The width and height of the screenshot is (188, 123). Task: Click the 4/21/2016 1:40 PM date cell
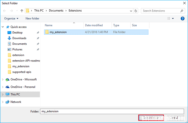click(x=96, y=32)
